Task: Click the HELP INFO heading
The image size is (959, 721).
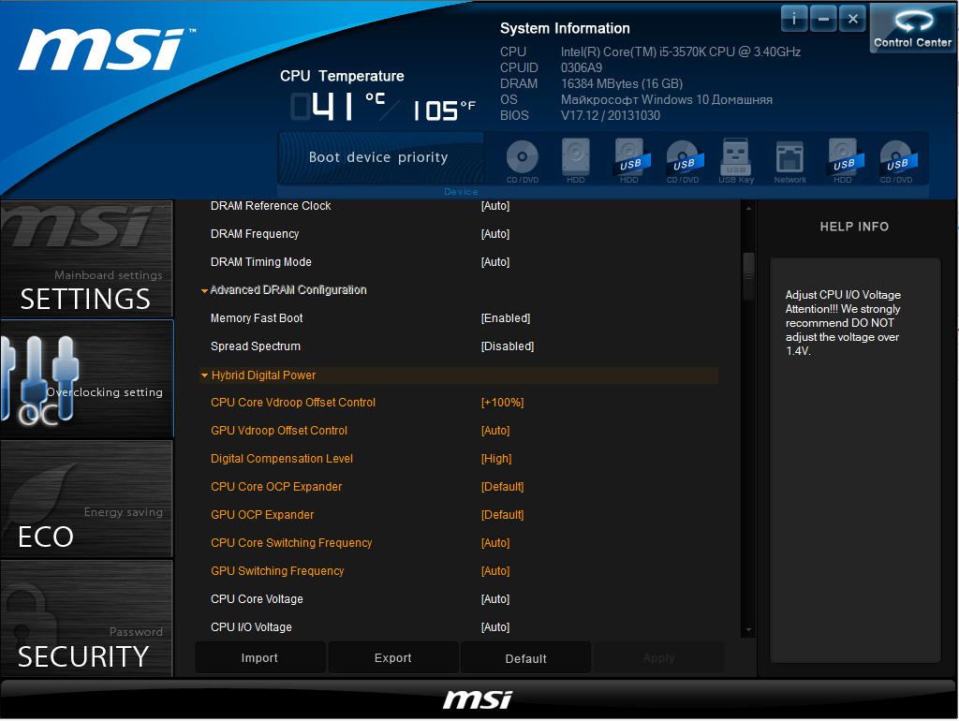Action: coord(854,227)
